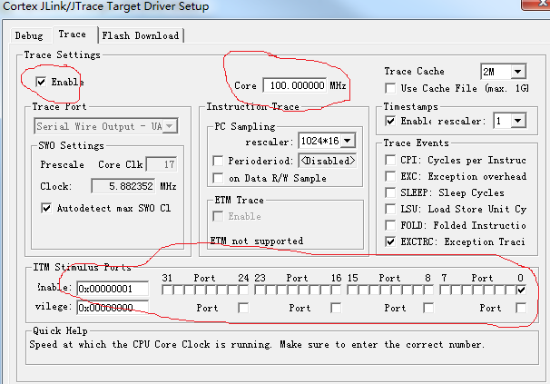Switch to the Debug tab
The image size is (550, 384).
tap(29, 35)
